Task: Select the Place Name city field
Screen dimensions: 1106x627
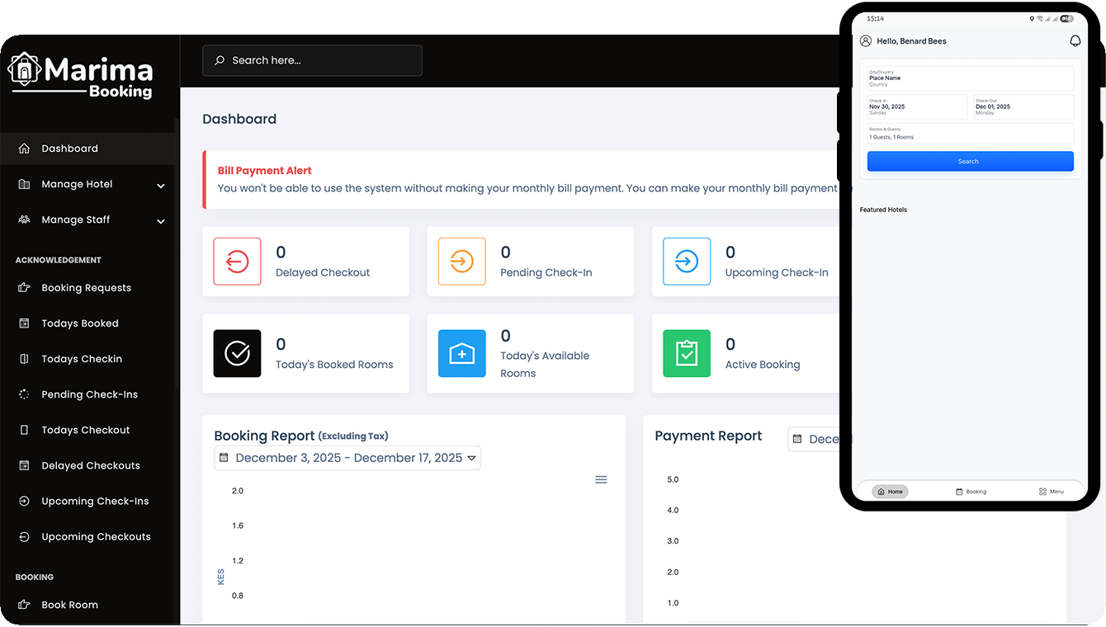Action: (970, 77)
